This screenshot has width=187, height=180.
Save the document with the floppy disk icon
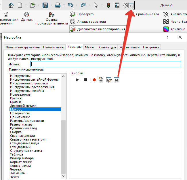pyautogui.click(x=45, y=5)
